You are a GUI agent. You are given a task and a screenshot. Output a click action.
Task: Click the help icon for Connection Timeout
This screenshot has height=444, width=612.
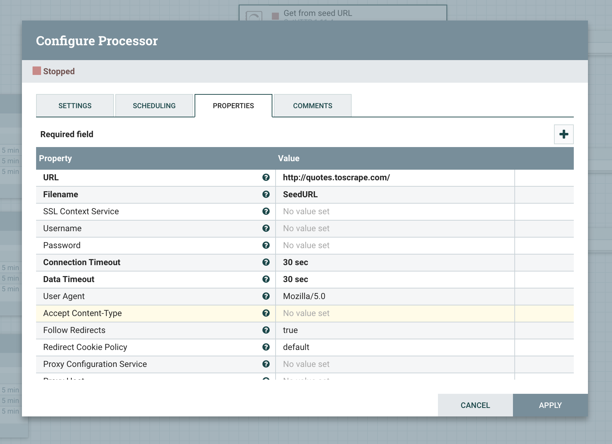point(266,262)
